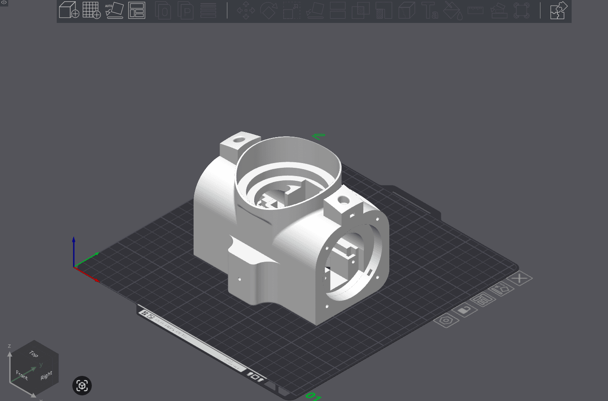Add another build plate
Viewport: 608px width, 401px height.
(x=91, y=11)
